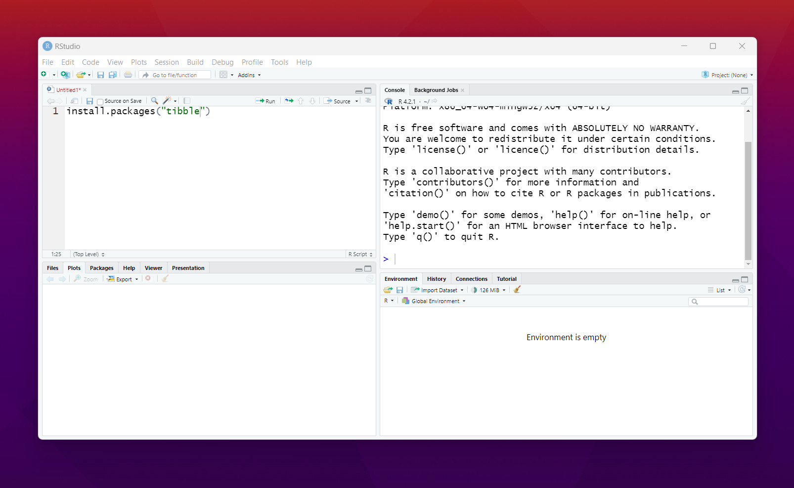Open the File menu
Image resolution: width=794 pixels, height=488 pixels.
[x=47, y=62]
